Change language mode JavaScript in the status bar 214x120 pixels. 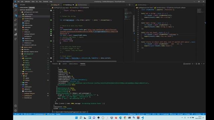[165, 114]
